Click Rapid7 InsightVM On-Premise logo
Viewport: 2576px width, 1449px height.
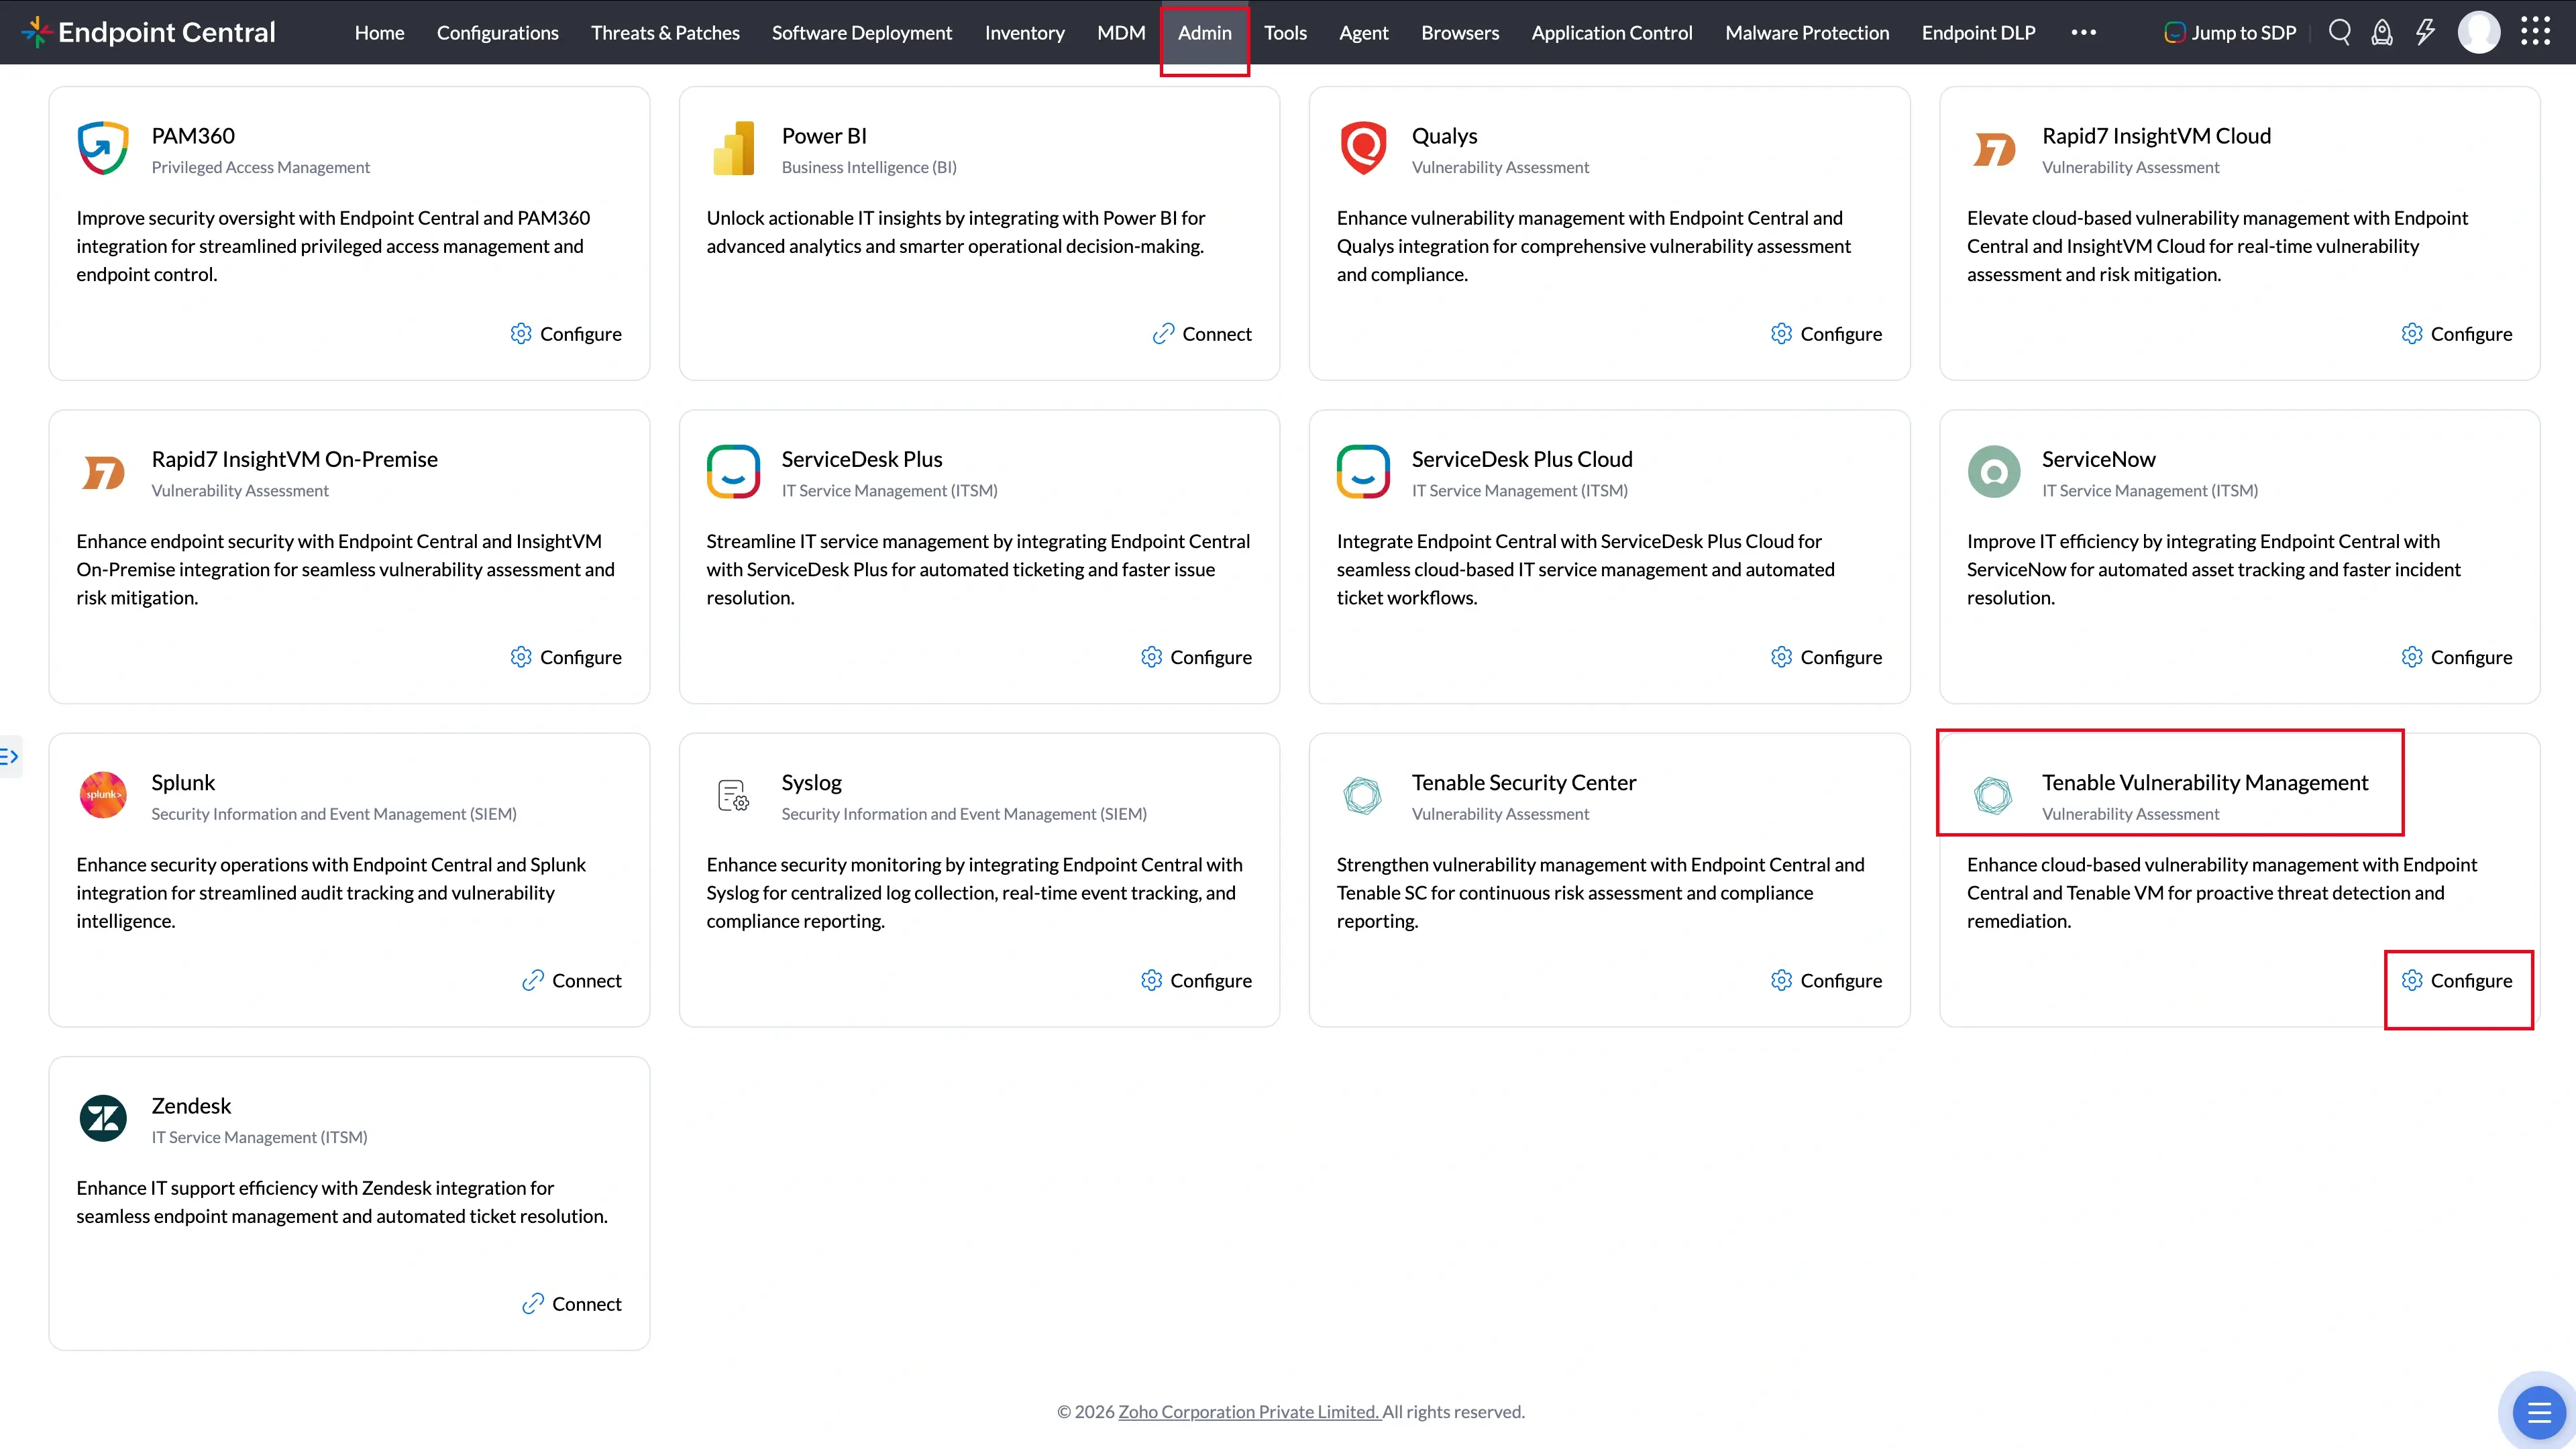coord(103,473)
